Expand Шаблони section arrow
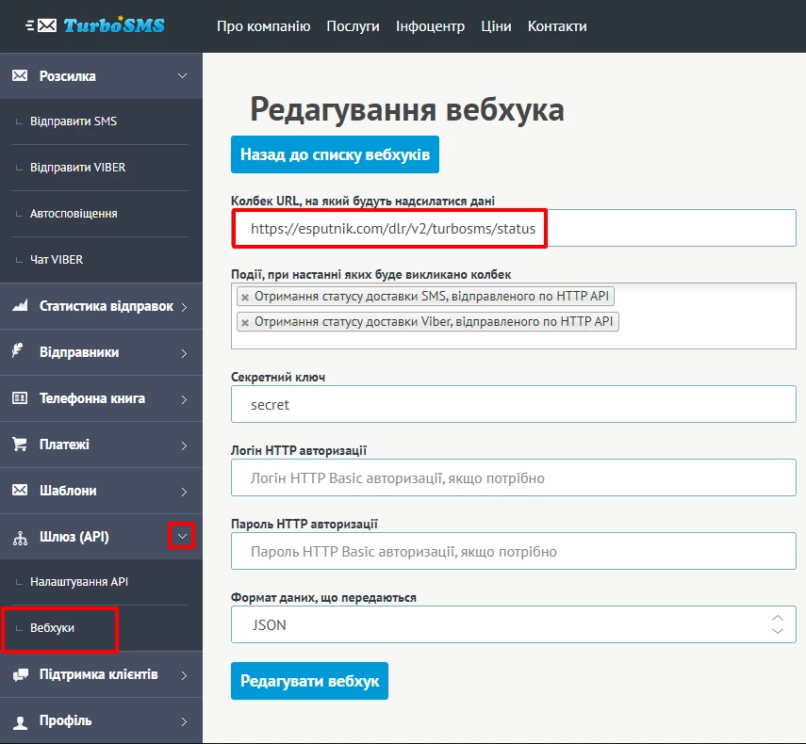This screenshot has width=806, height=744. coord(184,492)
